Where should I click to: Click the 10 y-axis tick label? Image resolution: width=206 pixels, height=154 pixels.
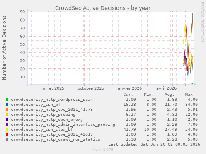[x=22, y=77]
